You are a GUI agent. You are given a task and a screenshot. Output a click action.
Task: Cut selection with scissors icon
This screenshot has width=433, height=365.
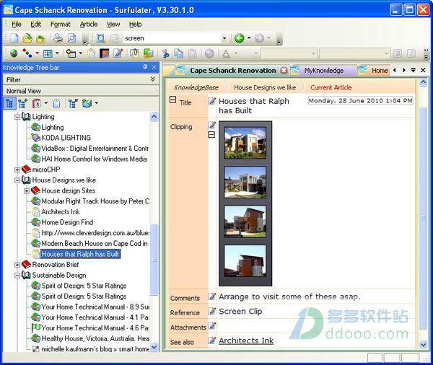tap(165, 53)
